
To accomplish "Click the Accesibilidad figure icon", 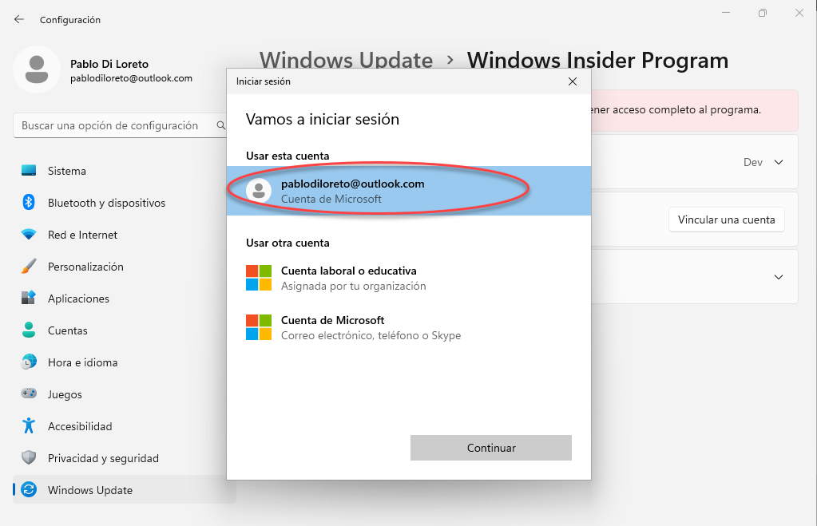I will (x=29, y=426).
